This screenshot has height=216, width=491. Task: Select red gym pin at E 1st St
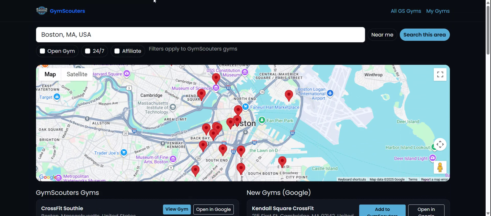click(282, 162)
